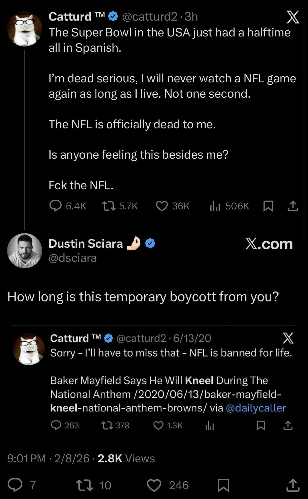Click the @dailycaller mention link
308x499 pixels.
tap(256, 408)
